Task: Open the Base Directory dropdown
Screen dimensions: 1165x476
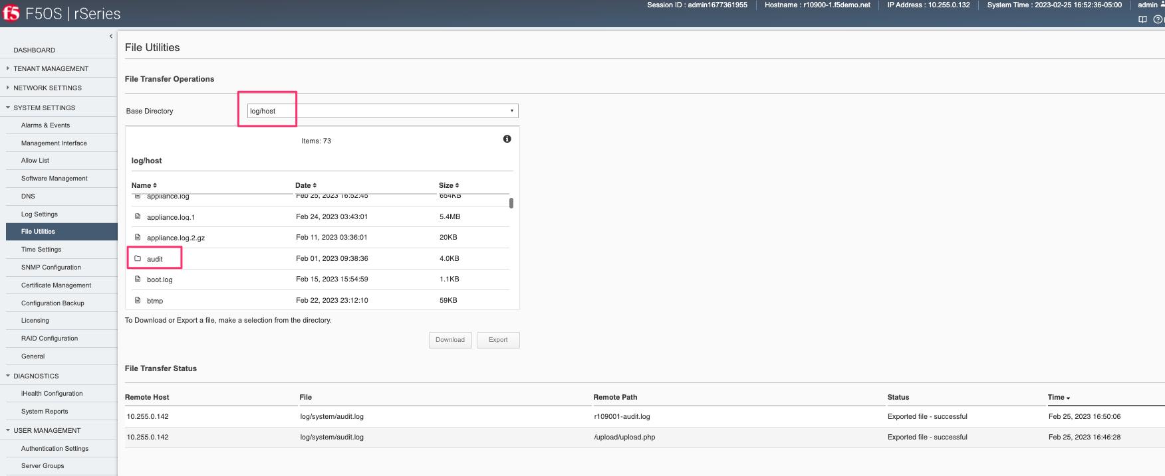Action: point(382,111)
